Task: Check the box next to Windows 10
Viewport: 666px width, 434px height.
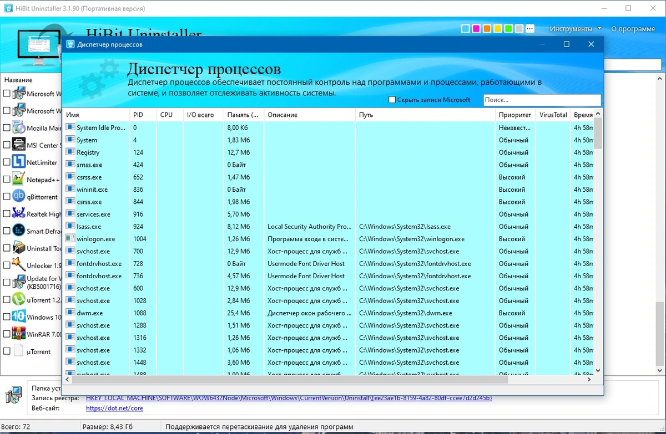Action: [7, 316]
